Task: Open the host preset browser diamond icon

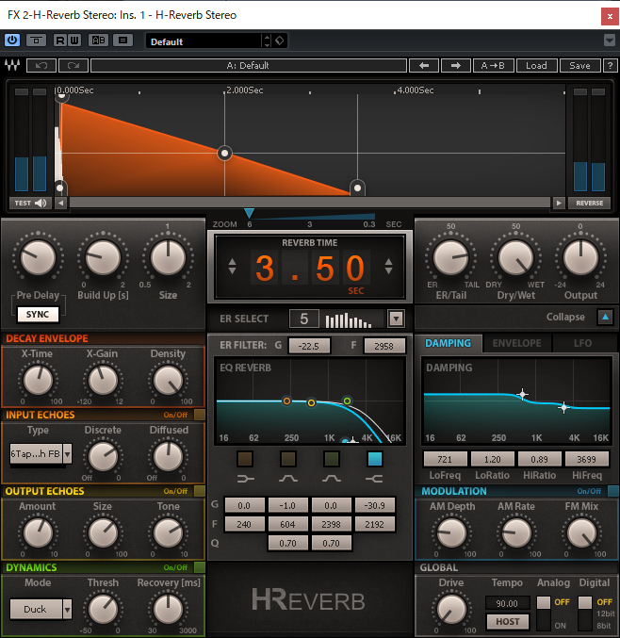Action: pyautogui.click(x=280, y=41)
